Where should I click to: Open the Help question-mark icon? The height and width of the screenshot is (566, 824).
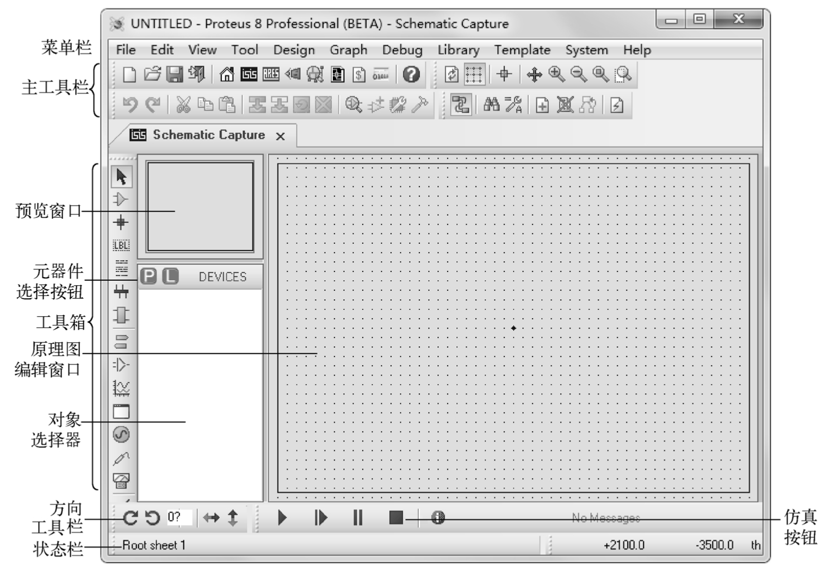[x=411, y=74]
